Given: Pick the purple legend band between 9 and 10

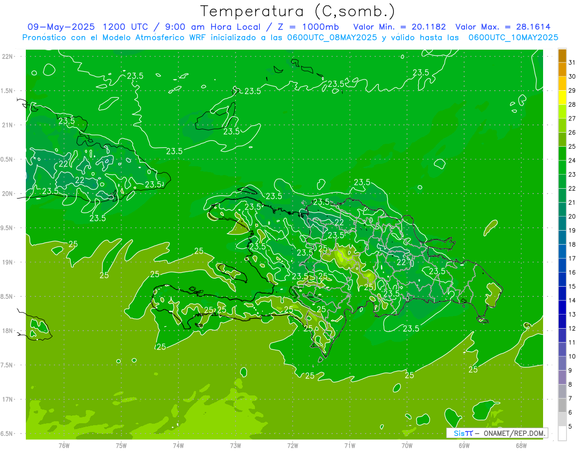Looking at the screenshot, I should point(562,364).
